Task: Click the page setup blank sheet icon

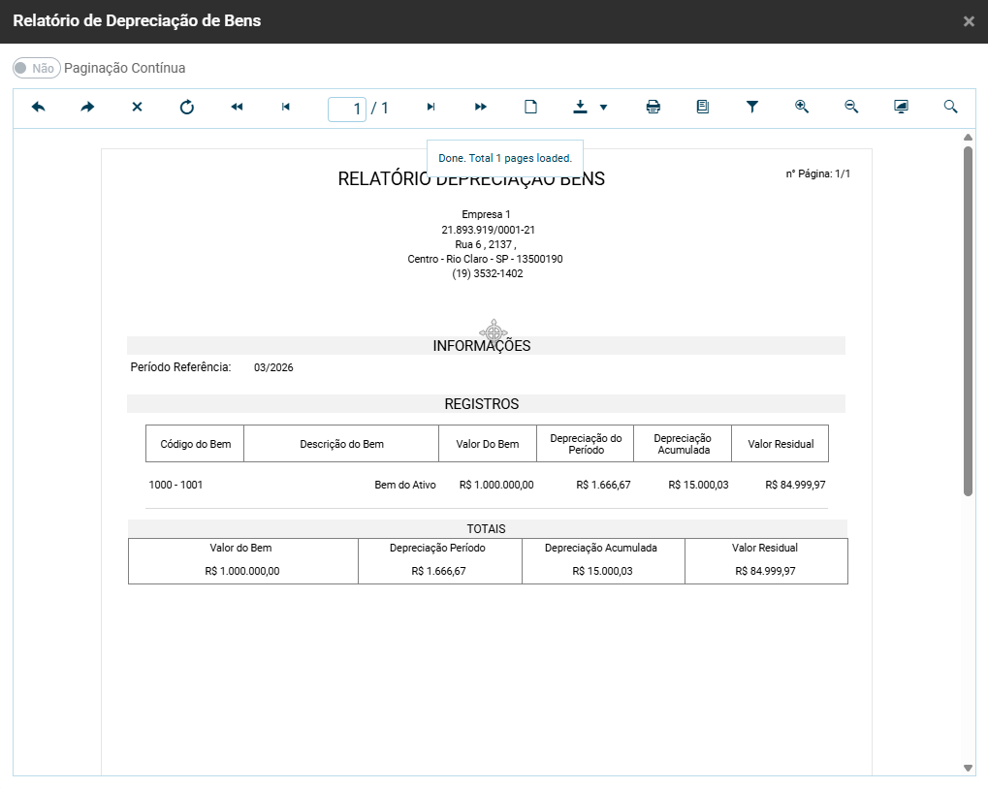Action: point(530,108)
